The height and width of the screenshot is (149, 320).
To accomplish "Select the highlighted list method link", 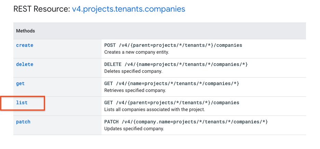I will pyautogui.click(x=22, y=103).
